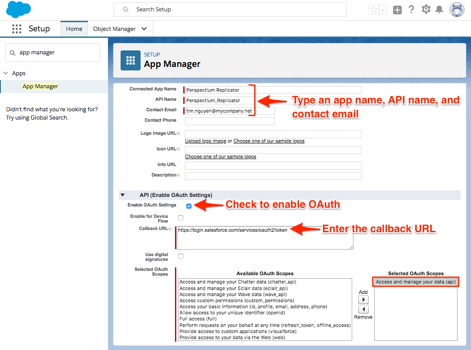Open the Object Manager dropdown chevron
This screenshot has height=350, width=471.
point(144,29)
